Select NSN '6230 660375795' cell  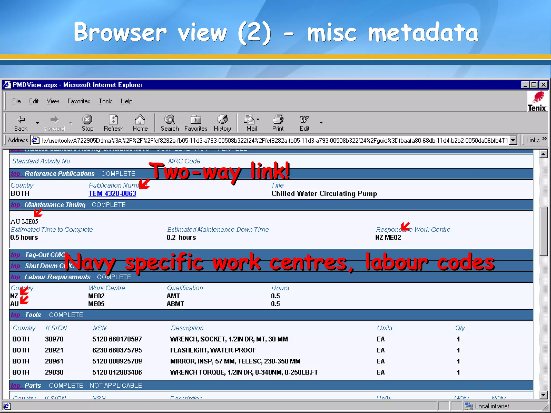(x=117, y=350)
